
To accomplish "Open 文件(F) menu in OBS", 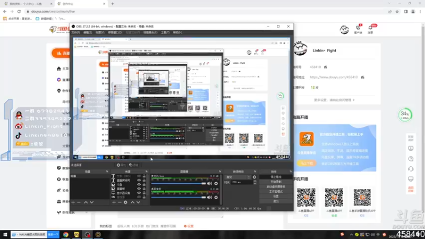I will (75, 32).
